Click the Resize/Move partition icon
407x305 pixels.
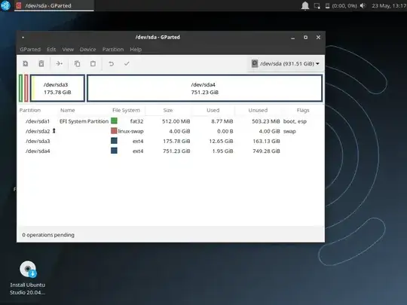click(x=60, y=63)
